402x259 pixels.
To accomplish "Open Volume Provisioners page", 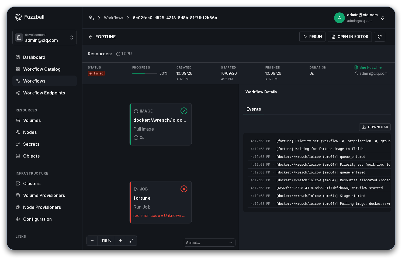I will (44, 195).
